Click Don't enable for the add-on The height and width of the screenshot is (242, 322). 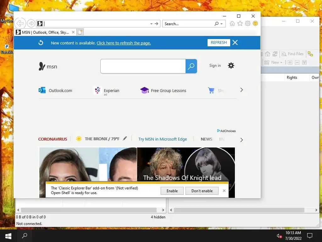pyautogui.click(x=202, y=191)
